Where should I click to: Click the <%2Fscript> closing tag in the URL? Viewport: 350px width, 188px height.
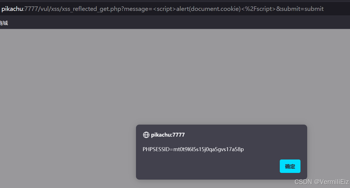pos(259,9)
